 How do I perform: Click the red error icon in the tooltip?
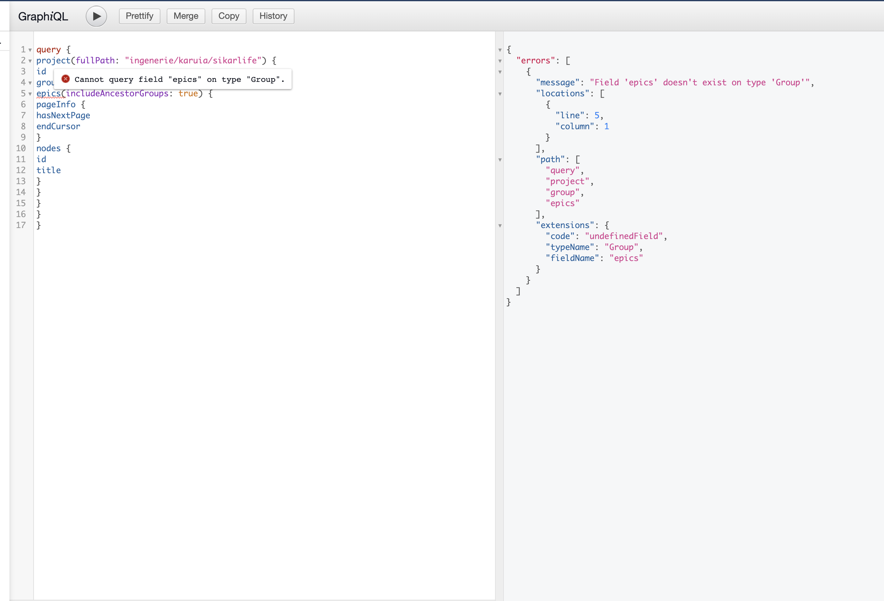point(66,79)
